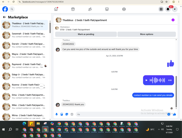Click the chat messages scrollbar
The width and height of the screenshot is (182, 138).
(176, 92)
